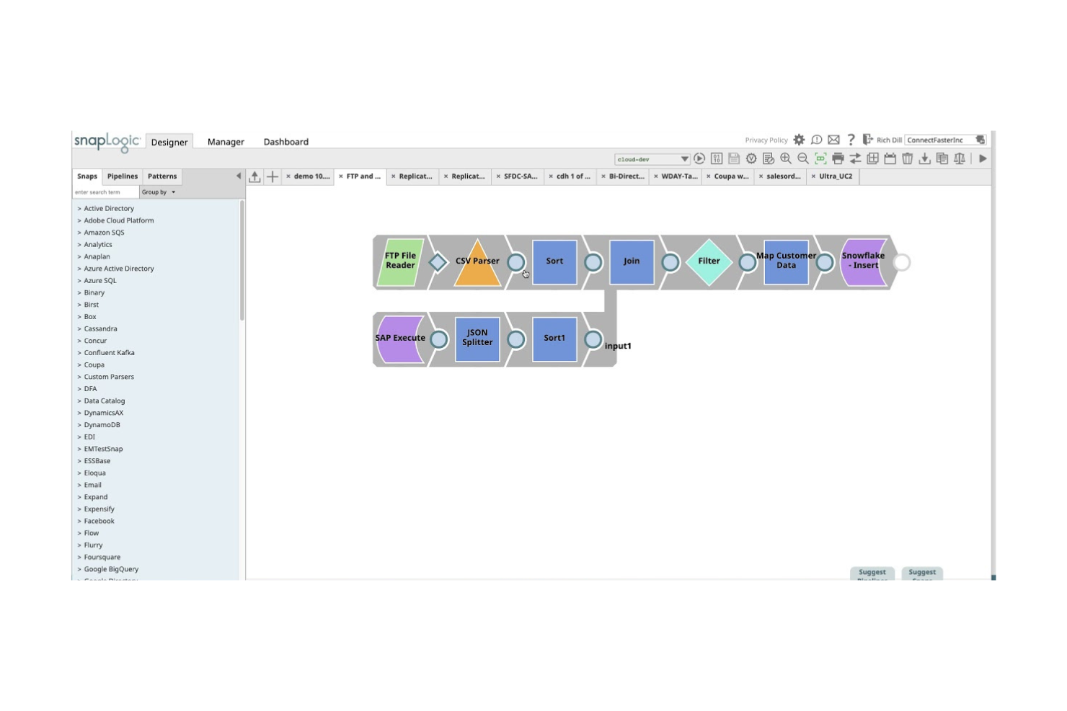
Task: Open the settings gear icon
Action: tap(799, 140)
